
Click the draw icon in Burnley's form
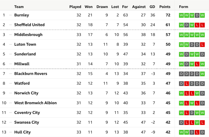197,15
